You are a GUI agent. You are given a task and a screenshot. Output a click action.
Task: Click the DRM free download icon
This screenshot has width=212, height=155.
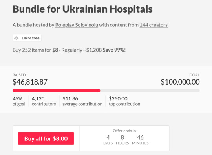click(16, 38)
